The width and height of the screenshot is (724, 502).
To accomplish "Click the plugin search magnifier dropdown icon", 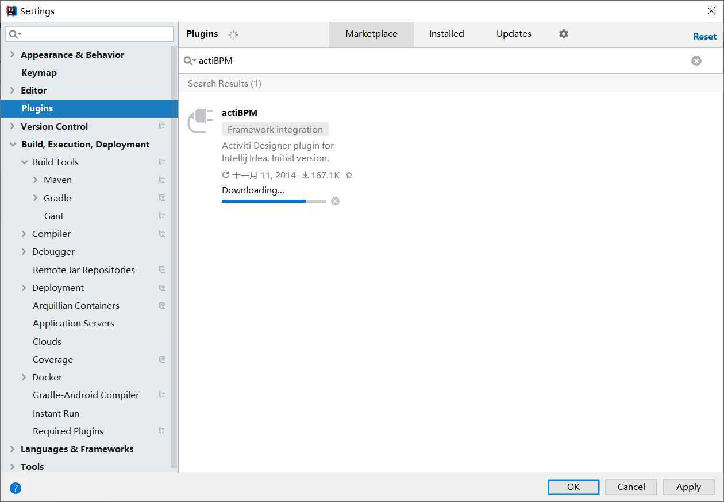I will 189,61.
